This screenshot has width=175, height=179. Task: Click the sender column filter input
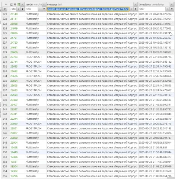click(32, 9)
